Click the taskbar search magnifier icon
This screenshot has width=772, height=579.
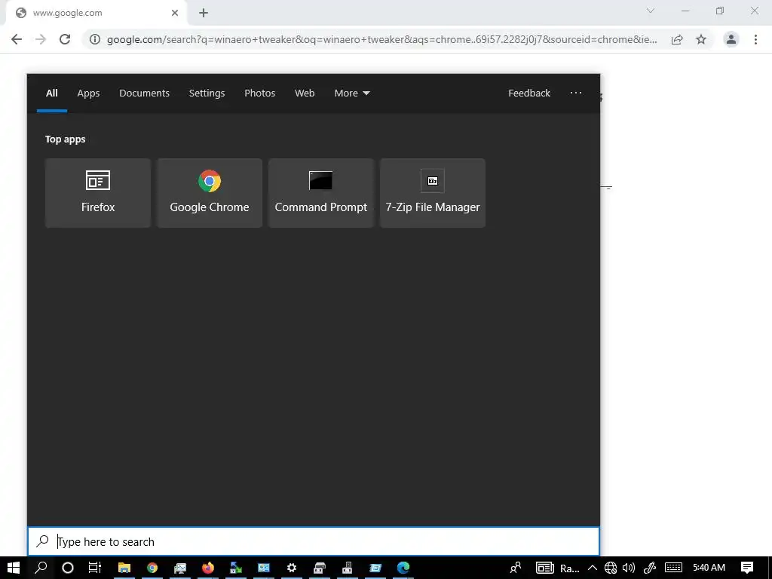tap(41, 568)
